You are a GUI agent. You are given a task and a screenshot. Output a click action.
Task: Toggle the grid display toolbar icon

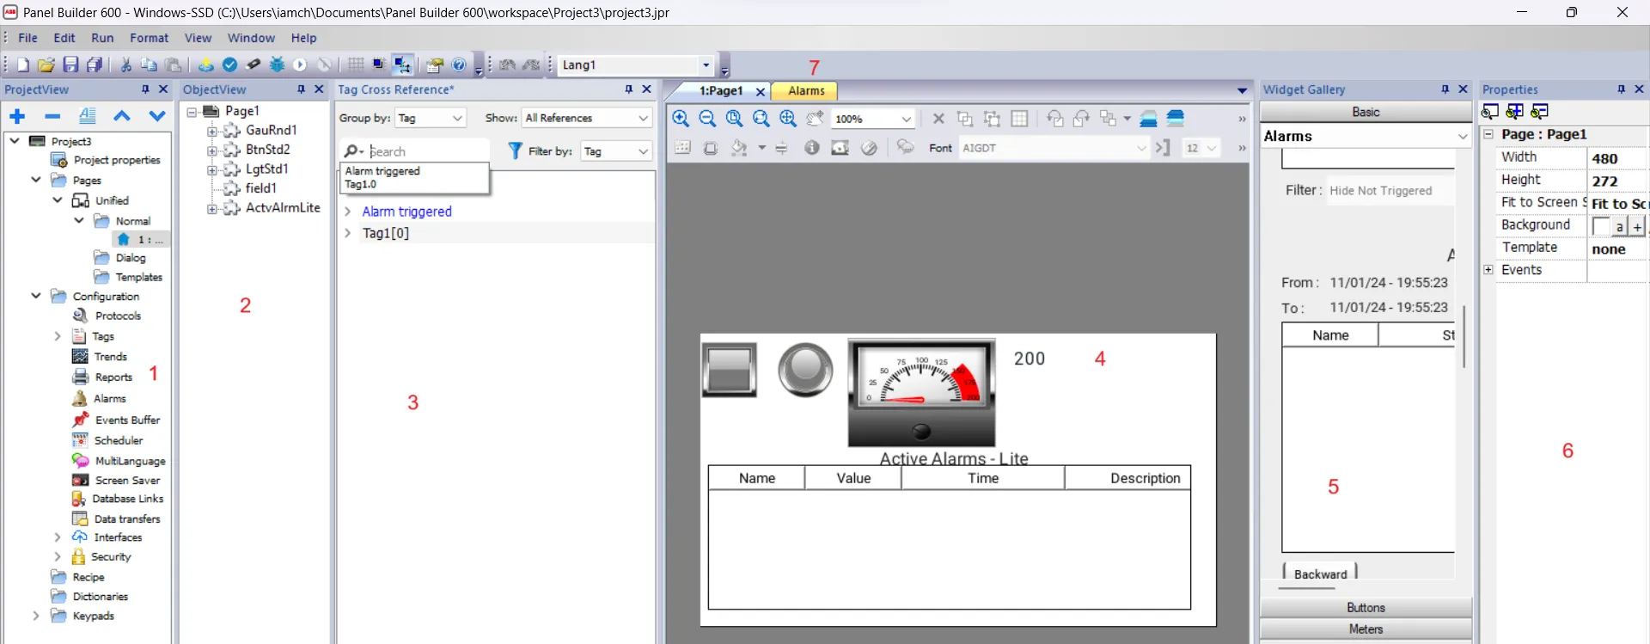point(355,65)
